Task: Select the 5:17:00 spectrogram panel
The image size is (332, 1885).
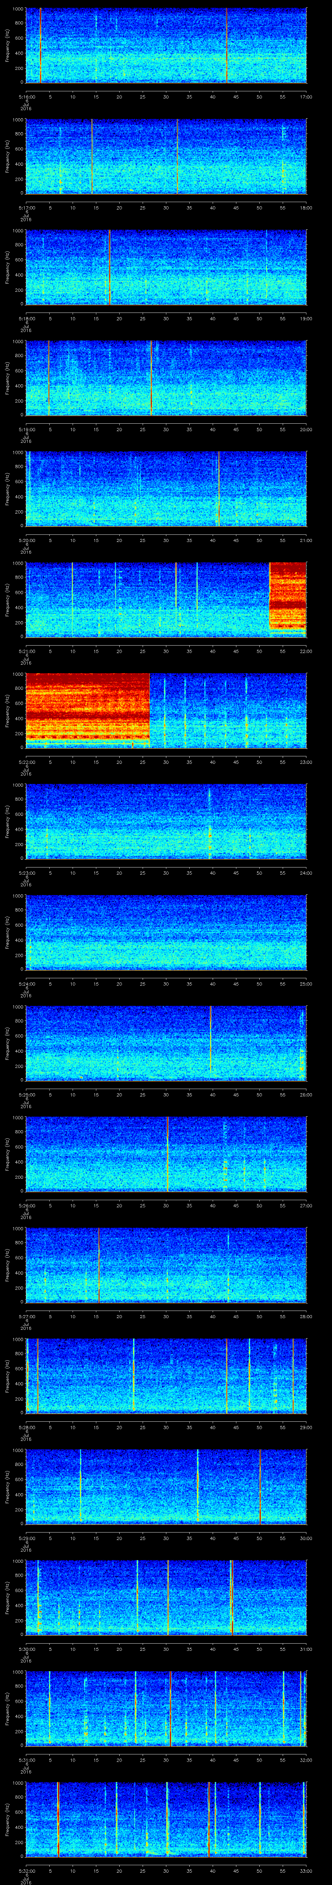Action: (x=166, y=157)
